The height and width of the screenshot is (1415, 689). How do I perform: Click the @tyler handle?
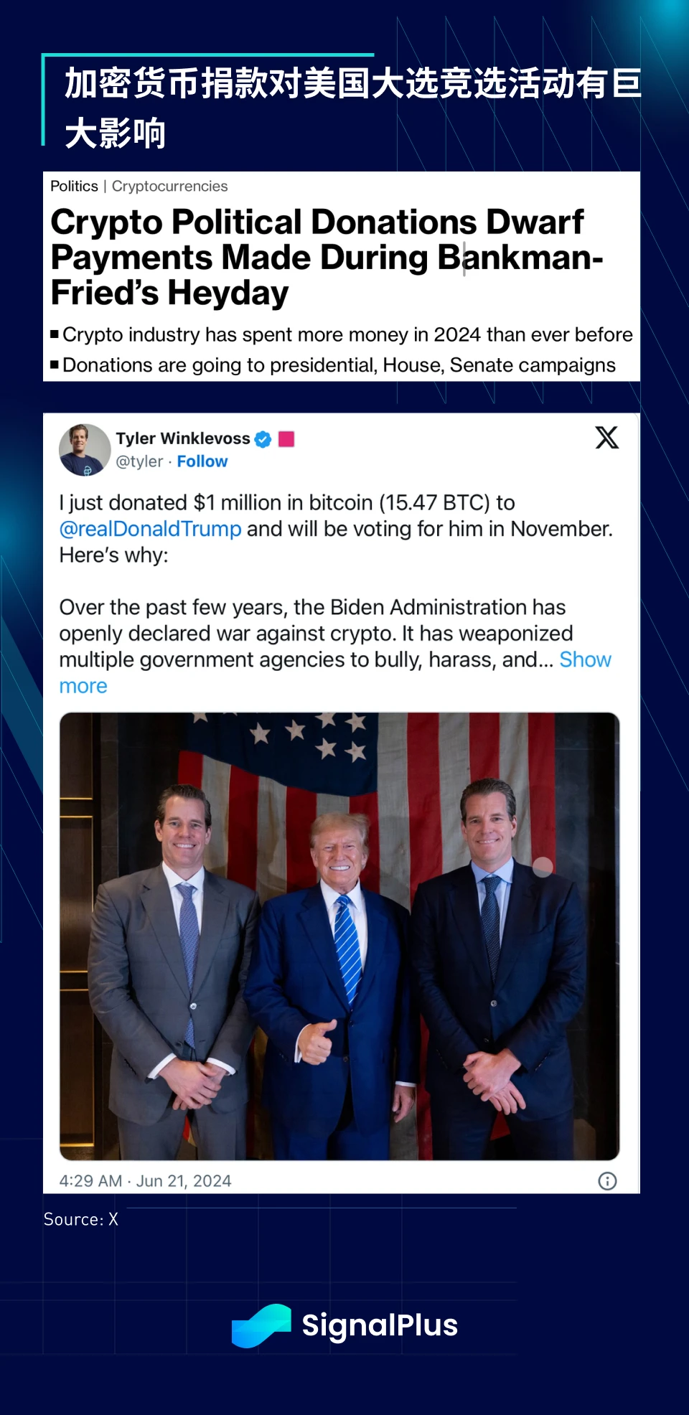pyautogui.click(x=140, y=461)
